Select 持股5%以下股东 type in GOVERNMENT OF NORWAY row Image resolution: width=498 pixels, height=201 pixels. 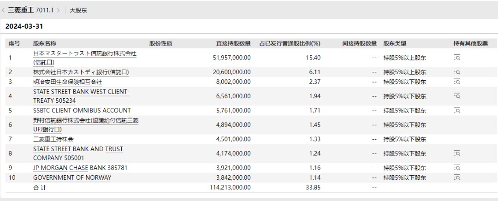coord(405,177)
